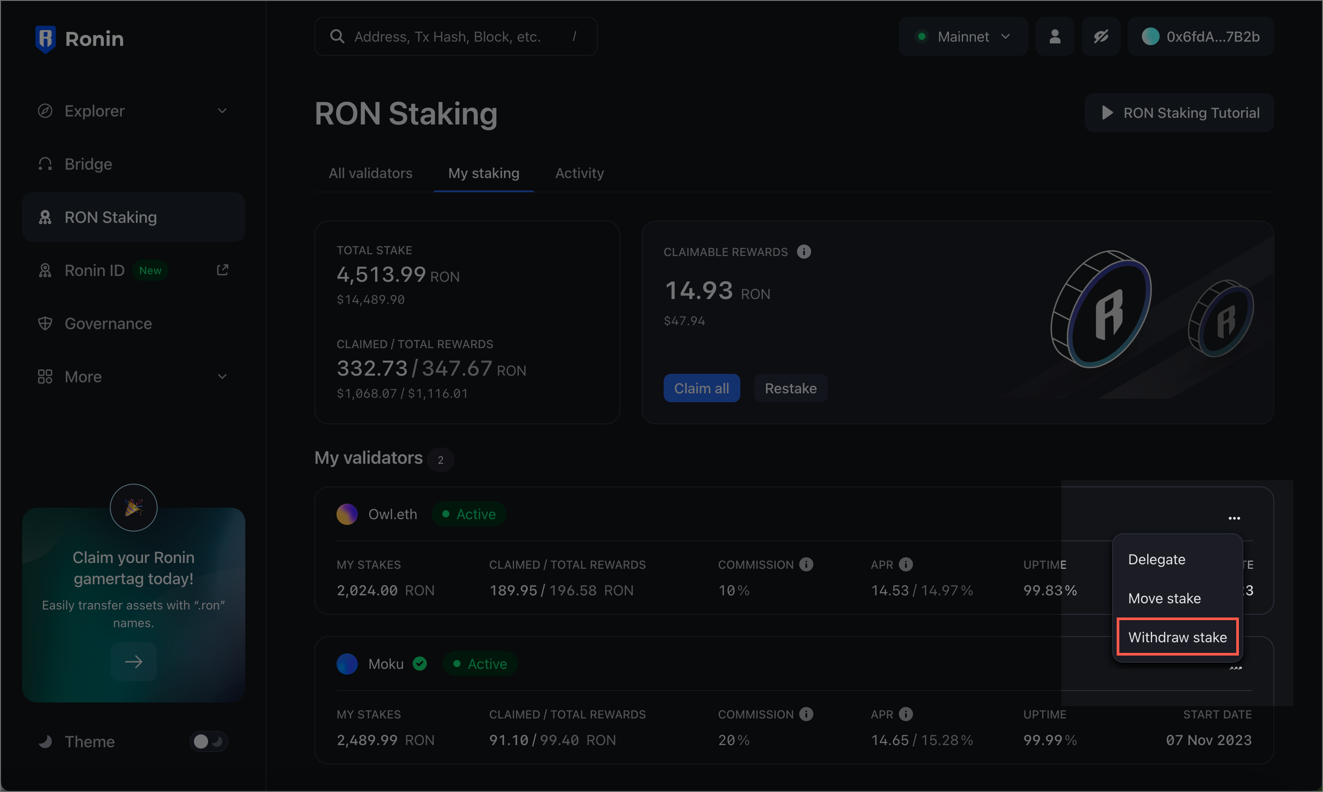Open the user profile icon button

(1055, 36)
